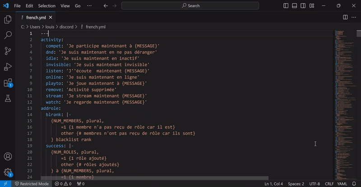Toggle the primary side bar layout icon

click(x=286, y=6)
